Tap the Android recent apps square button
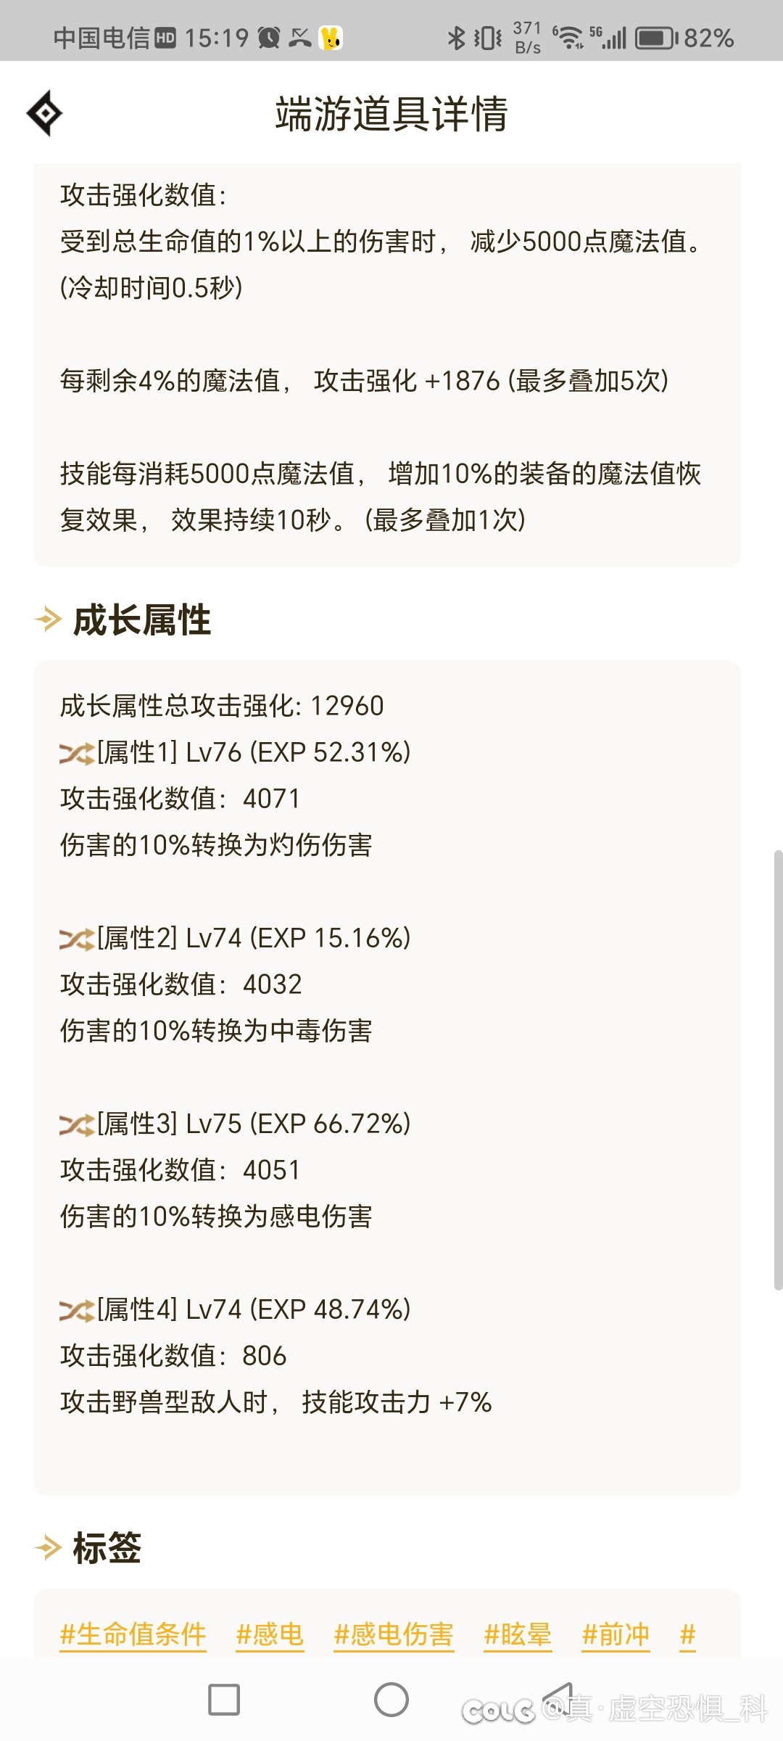The width and height of the screenshot is (783, 1741). click(x=224, y=1700)
